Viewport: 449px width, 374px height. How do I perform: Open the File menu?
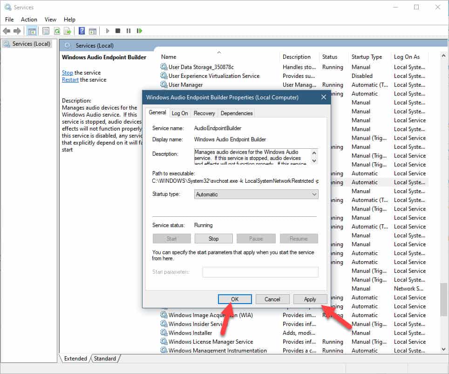pyautogui.click(x=9, y=20)
